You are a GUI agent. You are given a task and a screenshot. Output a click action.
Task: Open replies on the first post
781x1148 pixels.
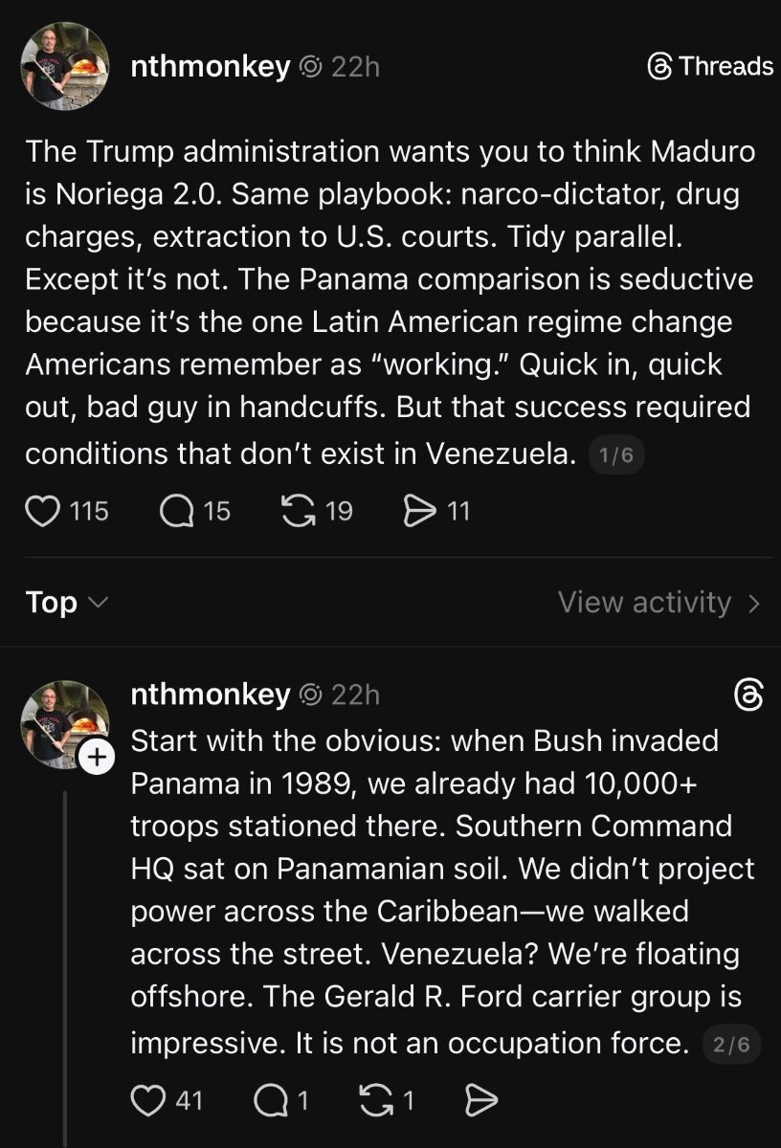[177, 512]
